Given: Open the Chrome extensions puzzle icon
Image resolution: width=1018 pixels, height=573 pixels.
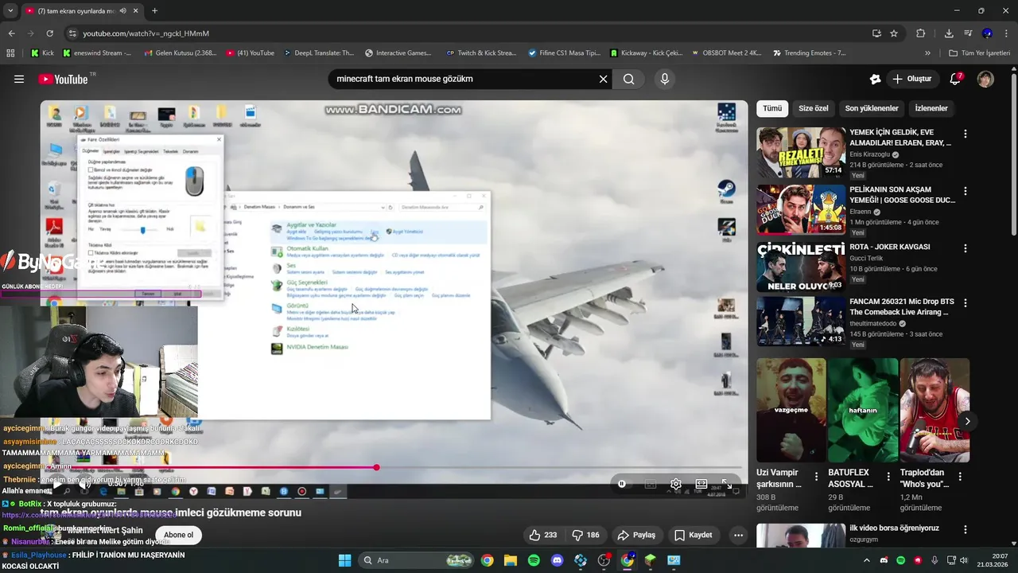Looking at the screenshot, I should coord(921,33).
